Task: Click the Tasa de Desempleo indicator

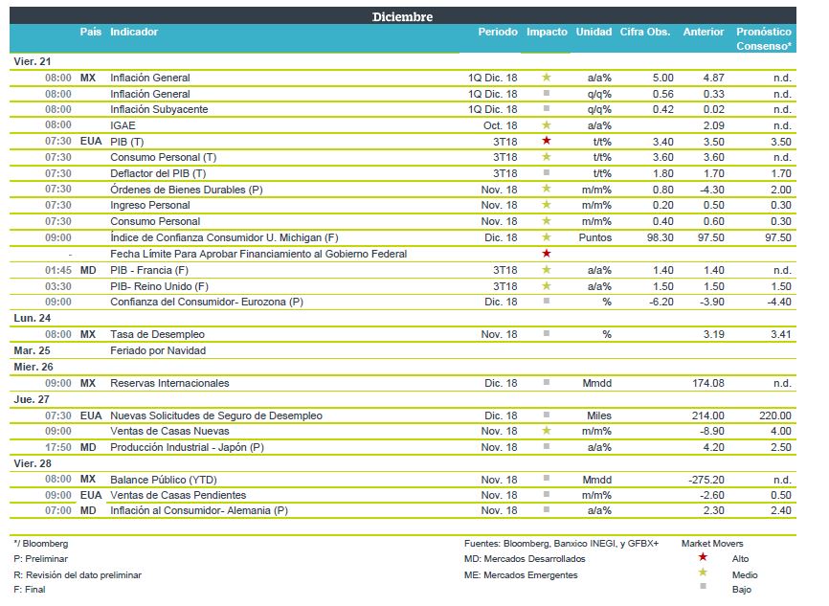Action: (x=157, y=334)
